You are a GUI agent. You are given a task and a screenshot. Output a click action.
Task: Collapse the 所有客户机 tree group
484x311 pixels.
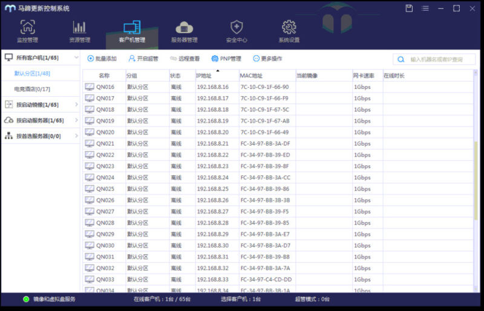76,57
